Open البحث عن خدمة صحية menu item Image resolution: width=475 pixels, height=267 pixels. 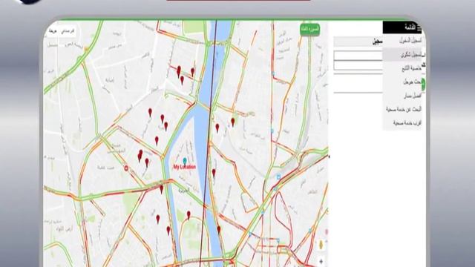tap(404, 109)
